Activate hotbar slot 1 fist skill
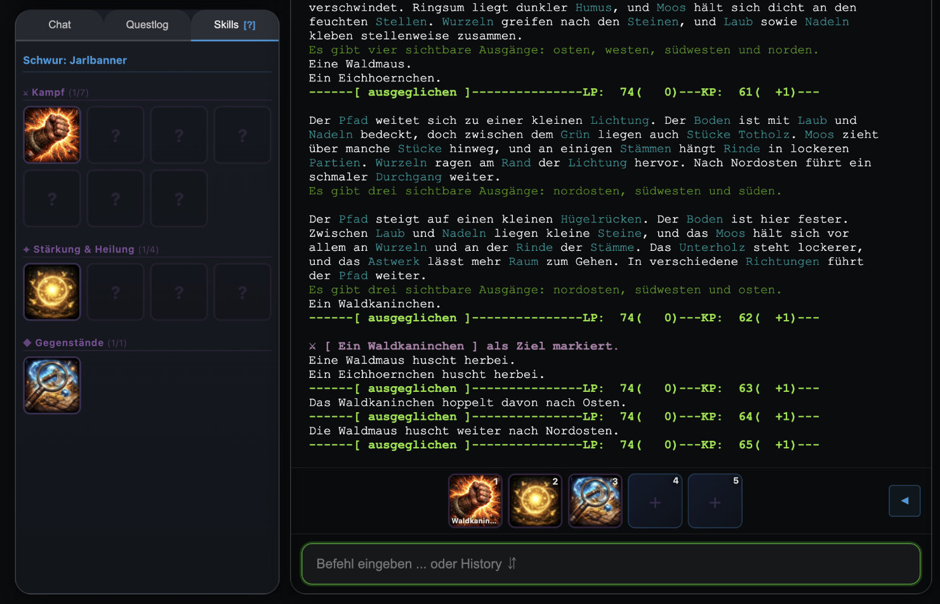940x604 pixels. click(475, 500)
